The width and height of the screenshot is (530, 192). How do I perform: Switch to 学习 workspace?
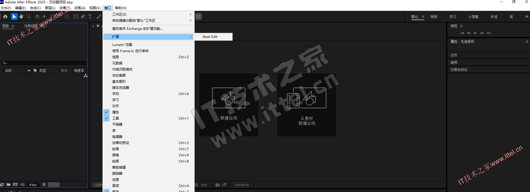point(453,17)
